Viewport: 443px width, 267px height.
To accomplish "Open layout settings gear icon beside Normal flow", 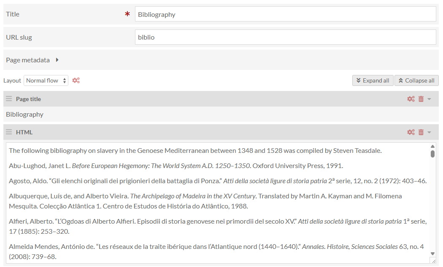I will (76, 80).
